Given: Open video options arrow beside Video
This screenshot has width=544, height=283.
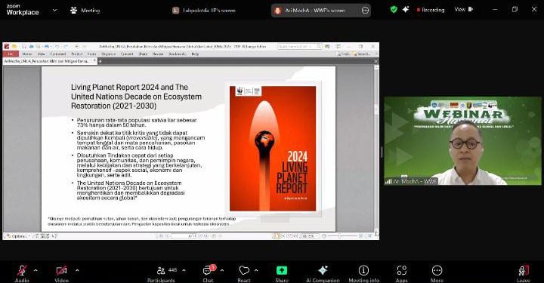Looking at the screenshot, I should tap(77, 270).
